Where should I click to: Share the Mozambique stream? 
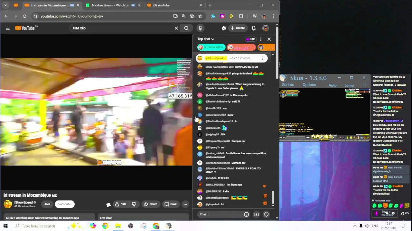[150, 204]
